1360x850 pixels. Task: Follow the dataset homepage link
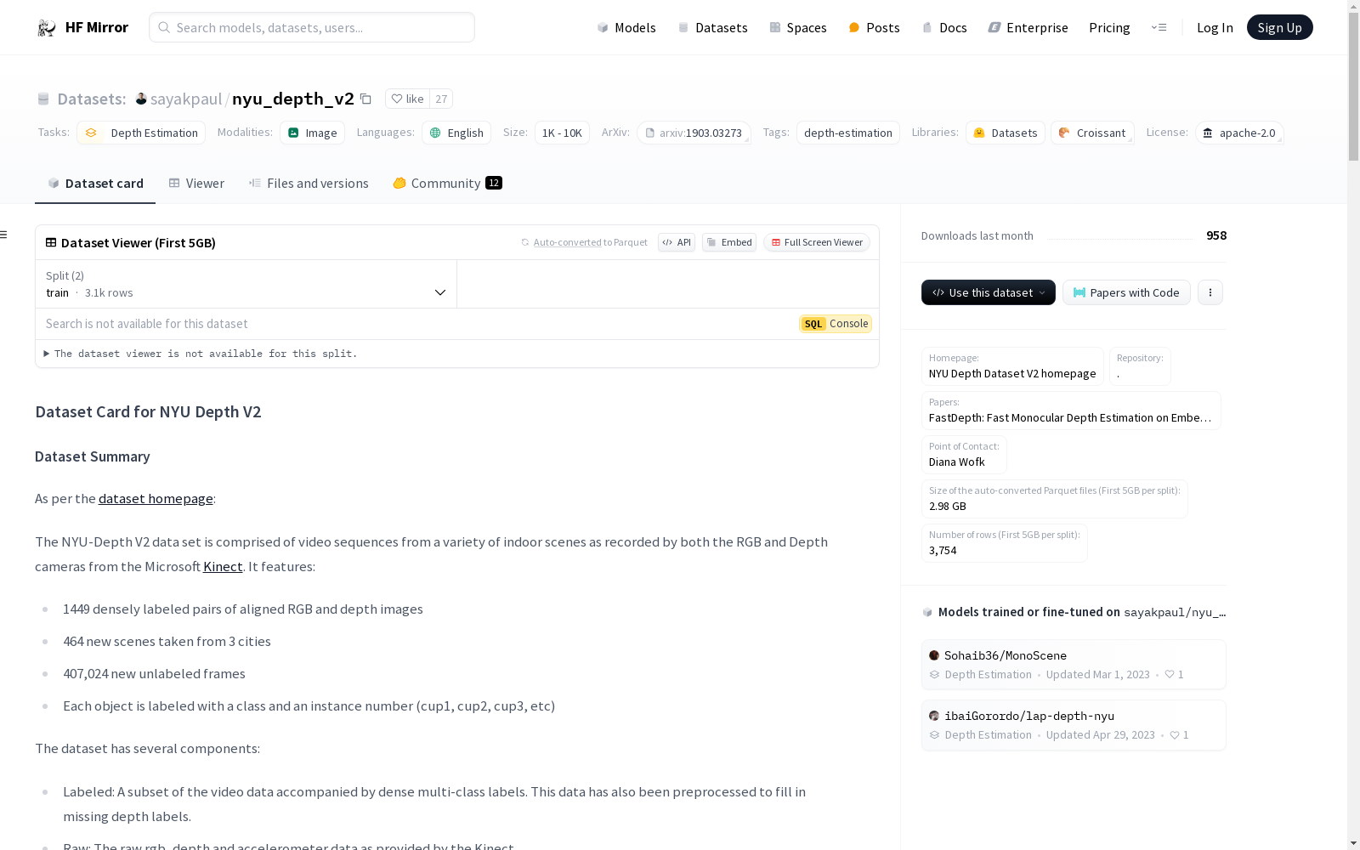point(156,499)
